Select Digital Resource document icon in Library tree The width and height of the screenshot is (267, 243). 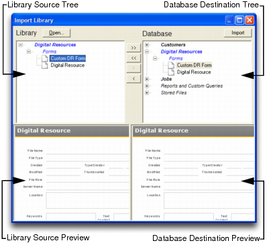[45, 65]
